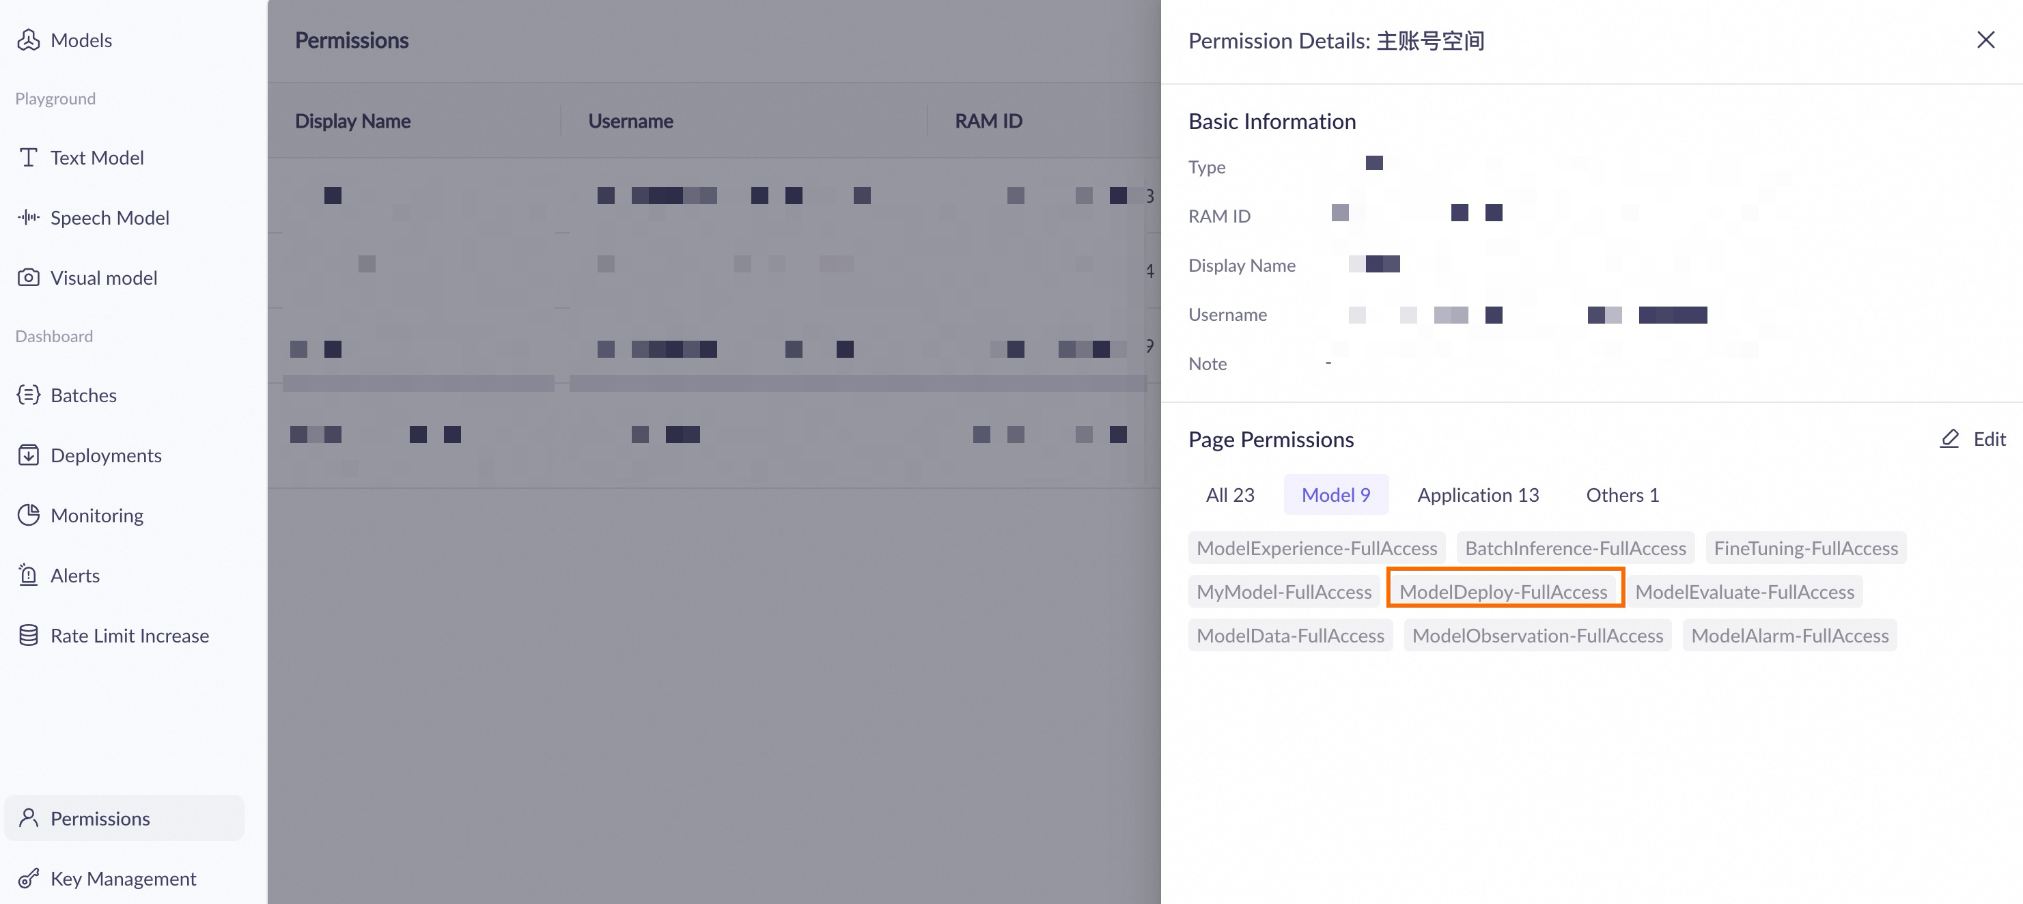
Task: Click Edit next to Page Permissions
Action: [1972, 439]
